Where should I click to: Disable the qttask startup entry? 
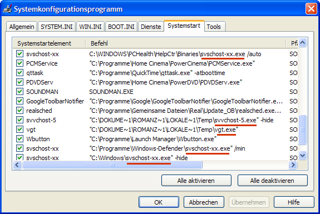pos(20,73)
